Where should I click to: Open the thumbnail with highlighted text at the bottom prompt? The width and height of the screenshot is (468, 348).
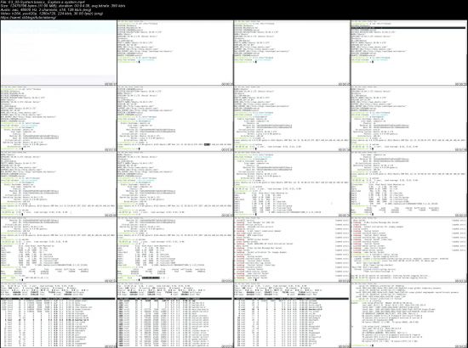[x=175, y=250]
